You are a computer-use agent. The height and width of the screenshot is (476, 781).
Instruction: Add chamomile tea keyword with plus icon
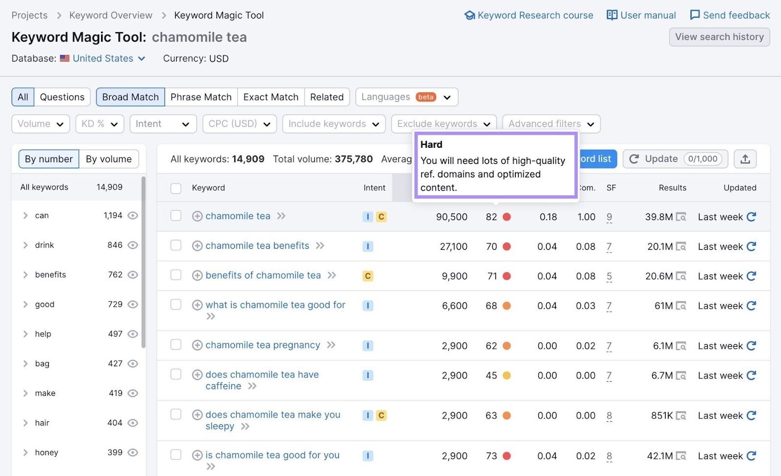point(197,216)
